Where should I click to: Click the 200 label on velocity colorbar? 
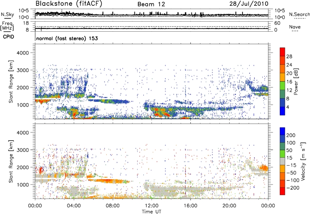tap(291, 135)
